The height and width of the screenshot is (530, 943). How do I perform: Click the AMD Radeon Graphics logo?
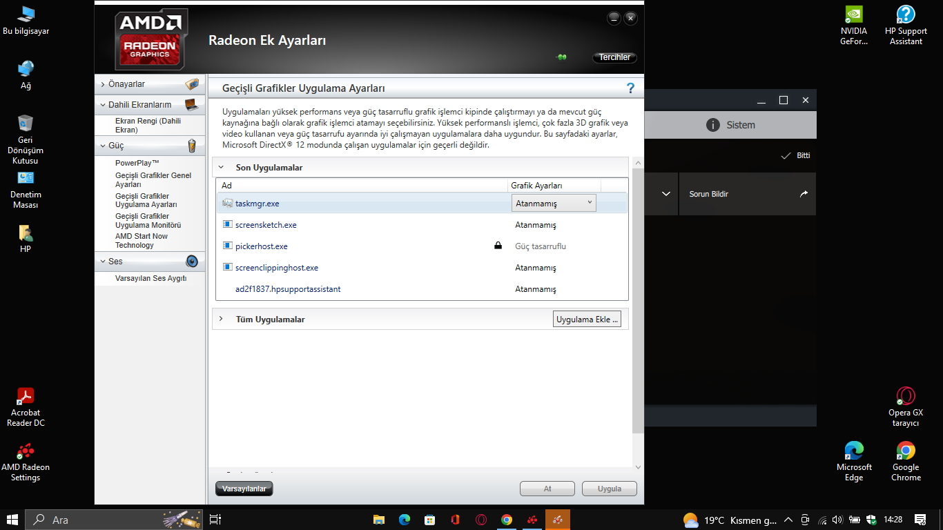pyautogui.click(x=150, y=40)
